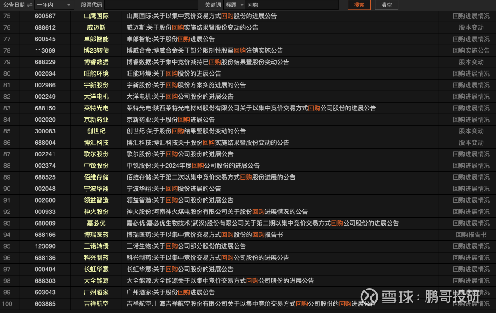496x313 pixels.
Task: Click the 股票代码 input field
Action: [x=151, y=5]
